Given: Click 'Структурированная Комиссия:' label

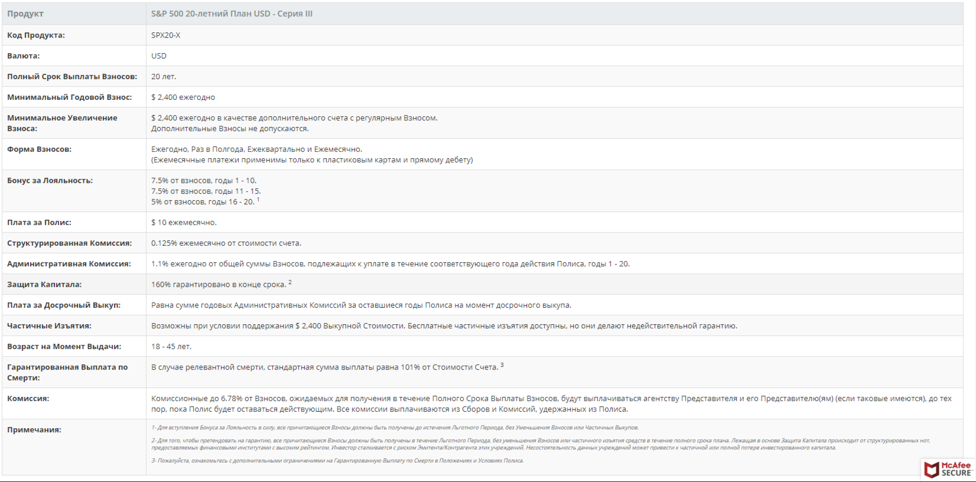Looking at the screenshot, I should click(x=69, y=243).
